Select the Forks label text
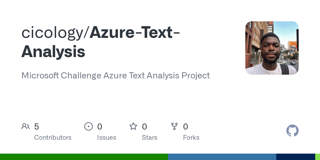 tap(191, 138)
